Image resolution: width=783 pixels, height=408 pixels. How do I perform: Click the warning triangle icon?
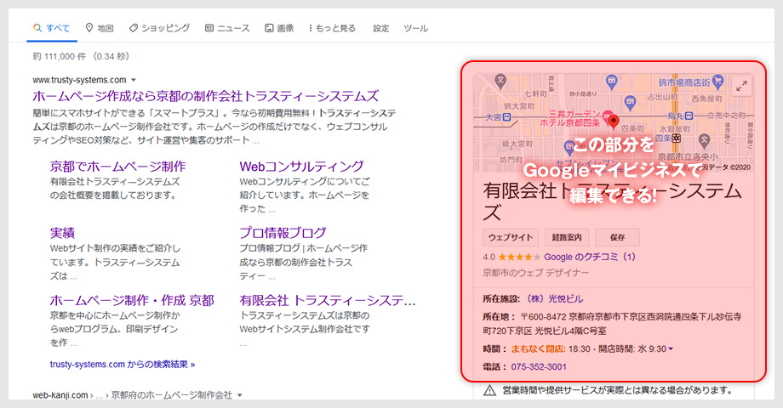click(490, 390)
